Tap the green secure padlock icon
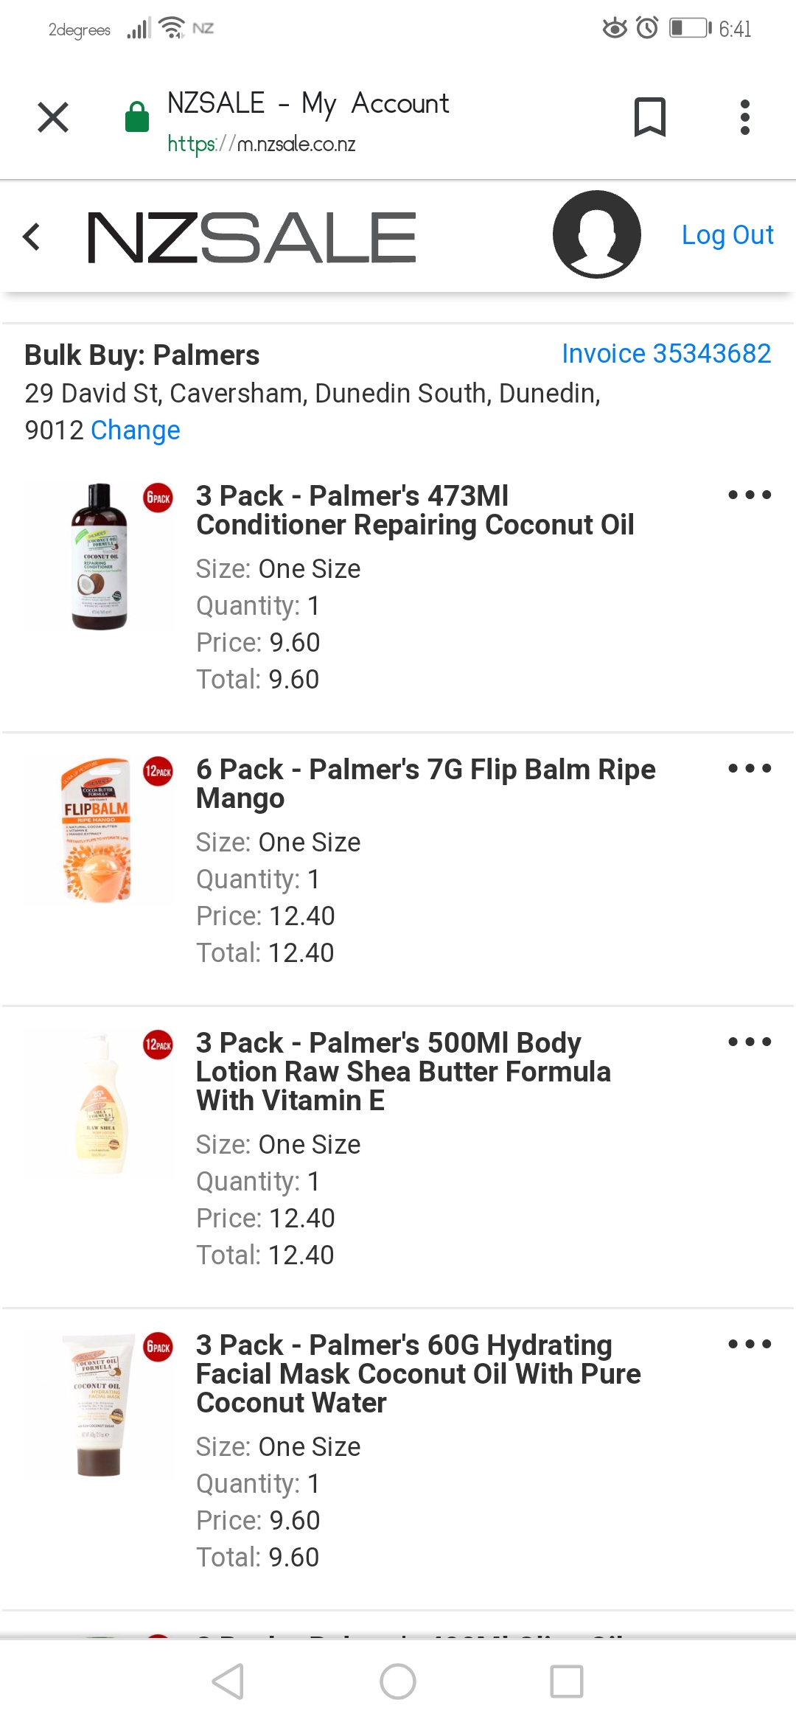The height and width of the screenshot is (1725, 796). pos(137,117)
